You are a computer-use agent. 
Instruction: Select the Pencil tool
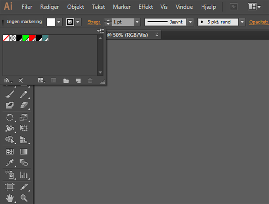pyautogui.click(x=23, y=94)
